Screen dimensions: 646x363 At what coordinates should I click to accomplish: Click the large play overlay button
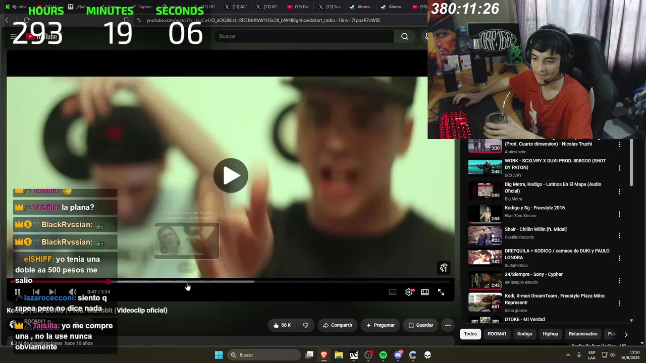click(x=231, y=175)
